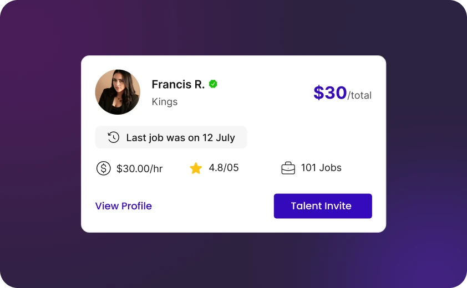The height and width of the screenshot is (288, 467).
Task: Click empty card space between View Profile and Talent Invite
Action: 212,206
